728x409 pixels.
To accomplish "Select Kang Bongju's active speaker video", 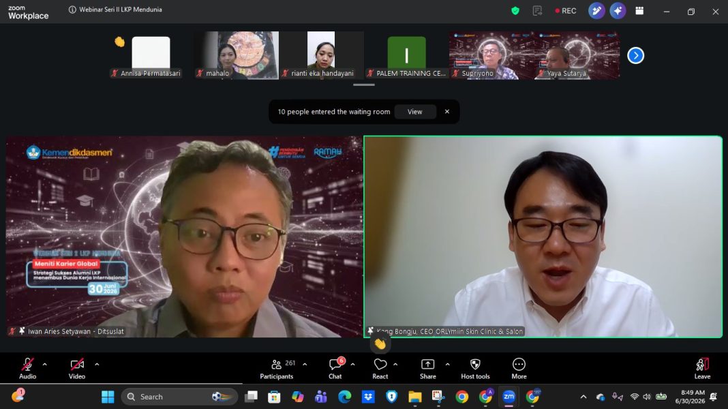I will [x=543, y=237].
